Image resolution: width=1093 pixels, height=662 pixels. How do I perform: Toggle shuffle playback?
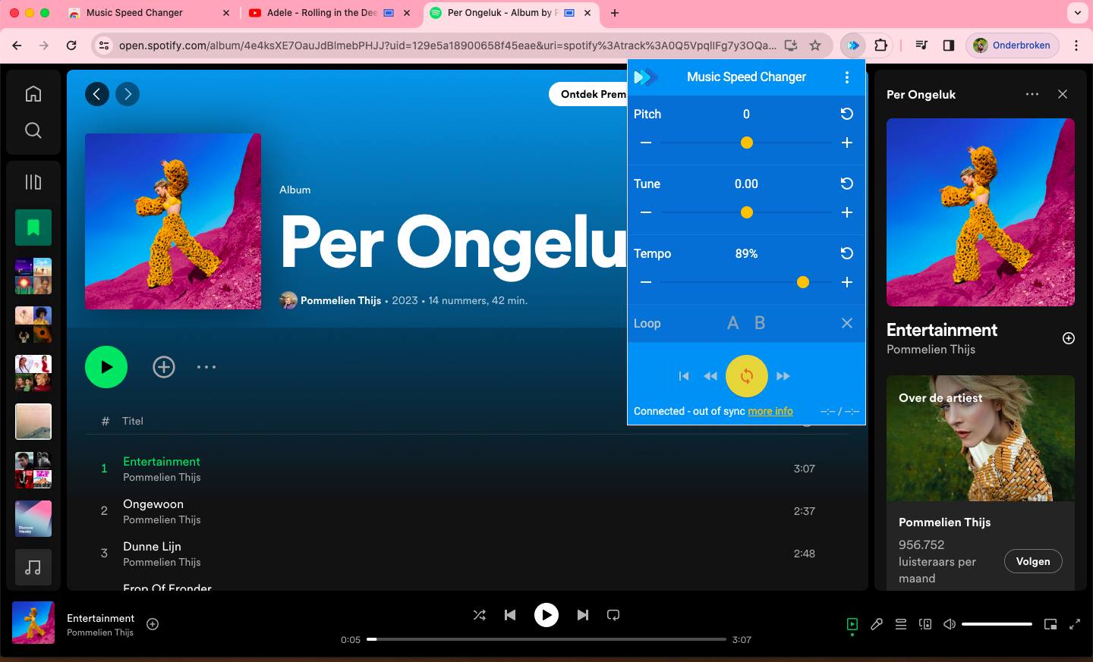click(479, 615)
